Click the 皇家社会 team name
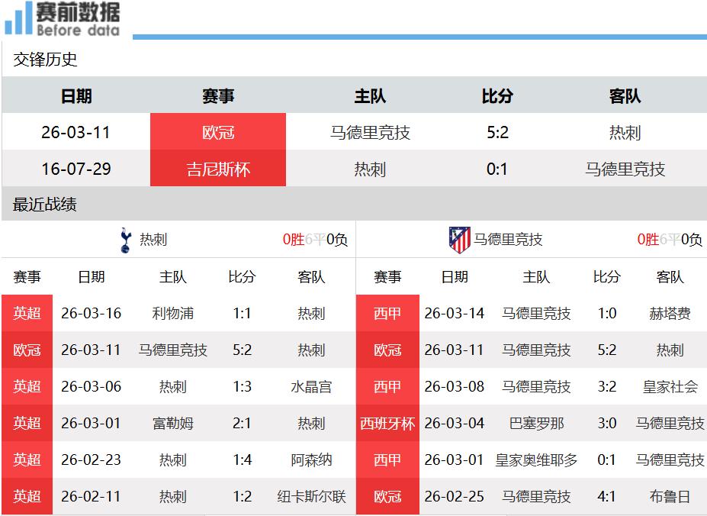The height and width of the screenshot is (516, 707). click(670, 386)
